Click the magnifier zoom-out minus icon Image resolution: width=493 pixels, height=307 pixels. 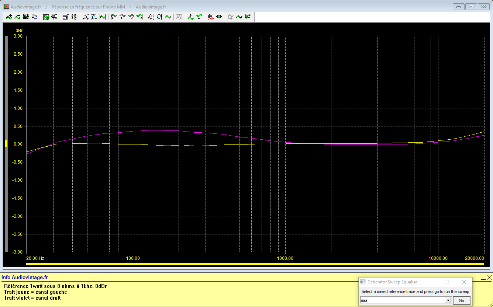pos(94,17)
